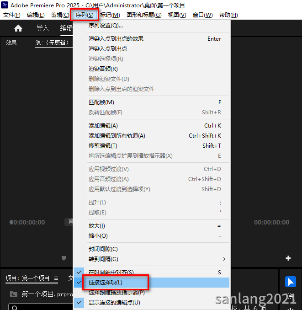Select the 项目: 第一个项目 panel tab

[x=28, y=278]
